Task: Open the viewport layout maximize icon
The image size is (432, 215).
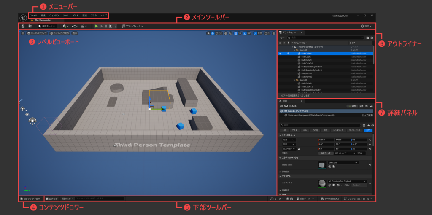Action: (x=273, y=33)
